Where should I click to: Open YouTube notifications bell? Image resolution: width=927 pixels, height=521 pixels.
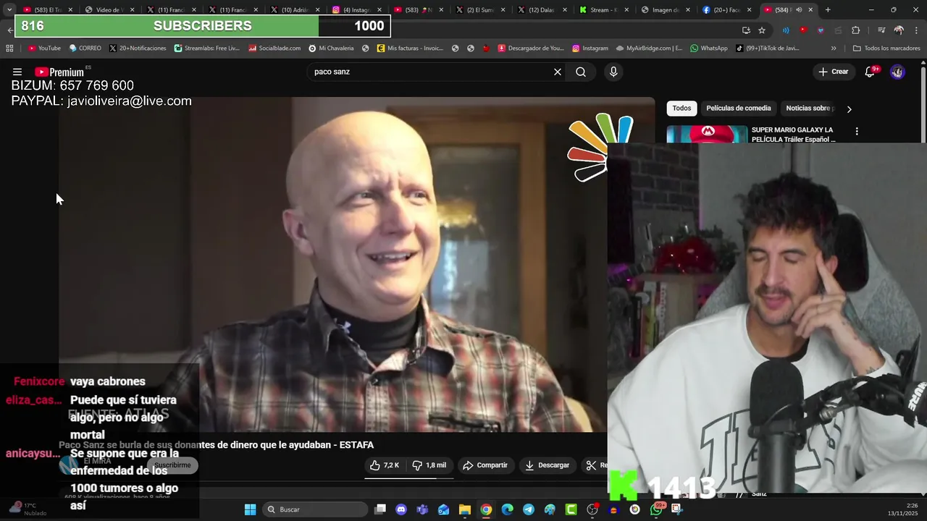click(x=871, y=72)
